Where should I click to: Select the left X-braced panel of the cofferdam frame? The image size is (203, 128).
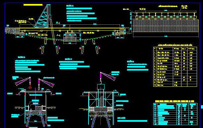tap(93, 99)
